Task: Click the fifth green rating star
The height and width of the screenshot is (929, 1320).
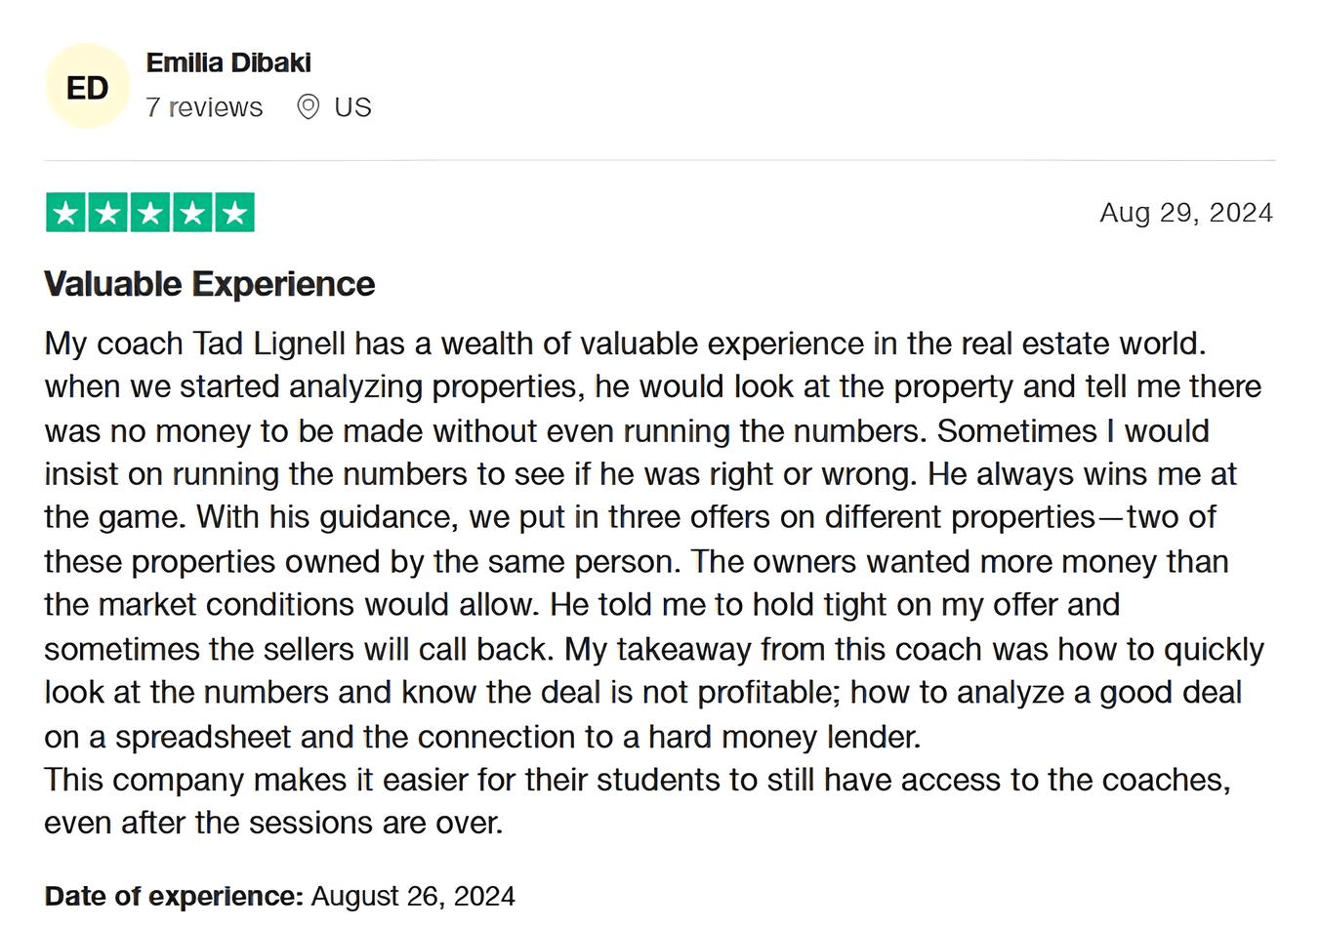Action: point(234,213)
